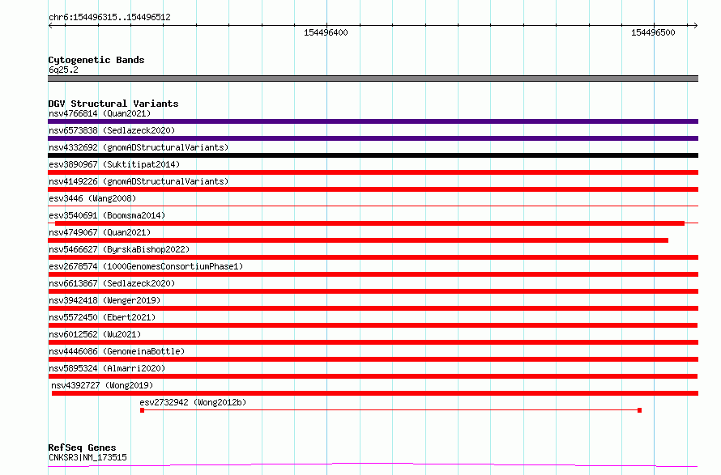Click the red nsv4149226 variant bar
This screenshot has height=475, width=721.
coord(373,189)
